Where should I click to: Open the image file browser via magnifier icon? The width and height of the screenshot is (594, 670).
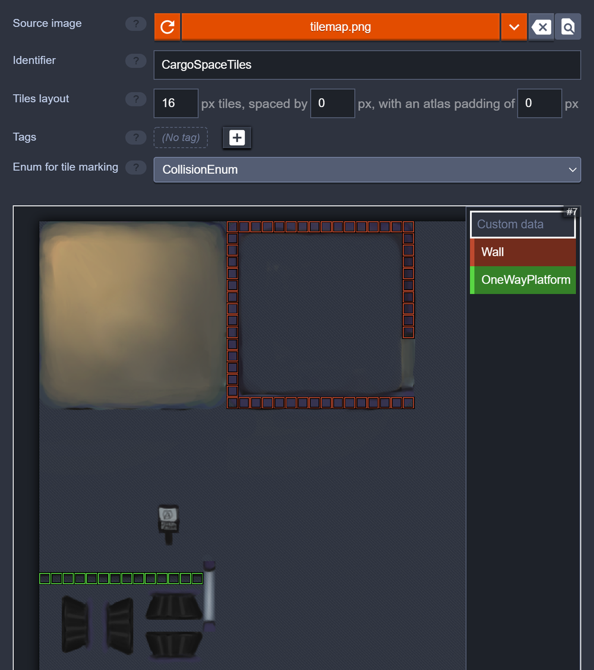pos(568,27)
